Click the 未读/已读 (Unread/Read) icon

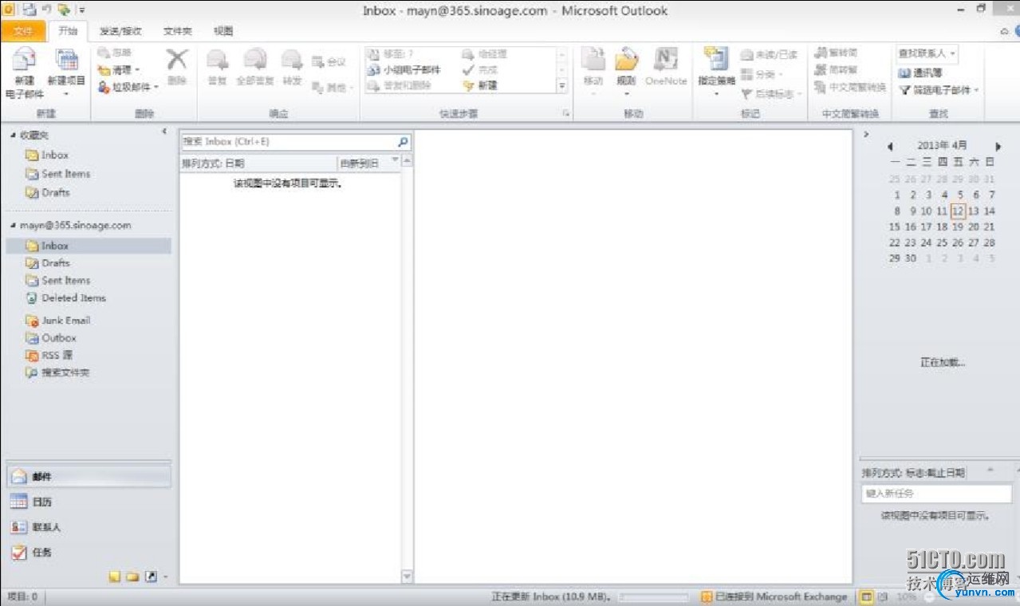[x=746, y=55]
